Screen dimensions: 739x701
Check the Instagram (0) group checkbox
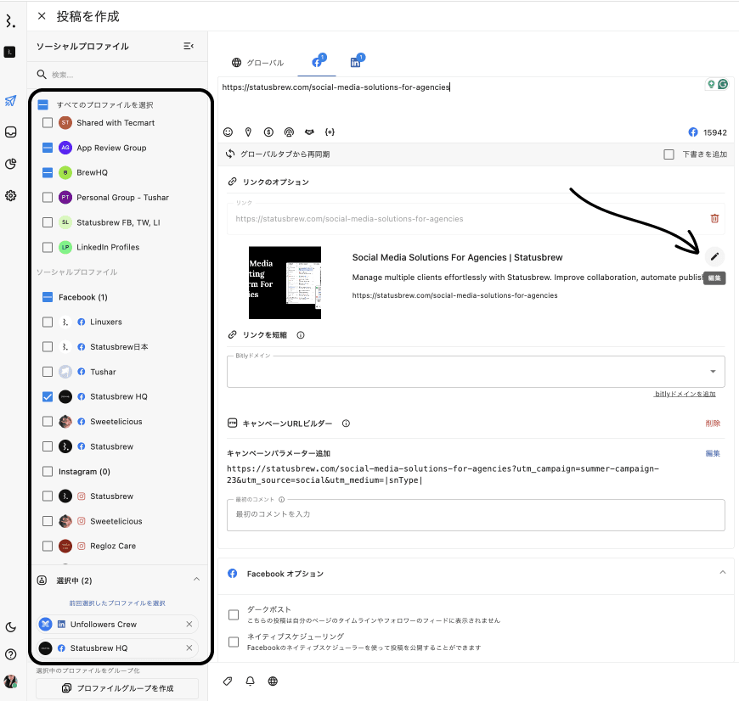(x=48, y=471)
